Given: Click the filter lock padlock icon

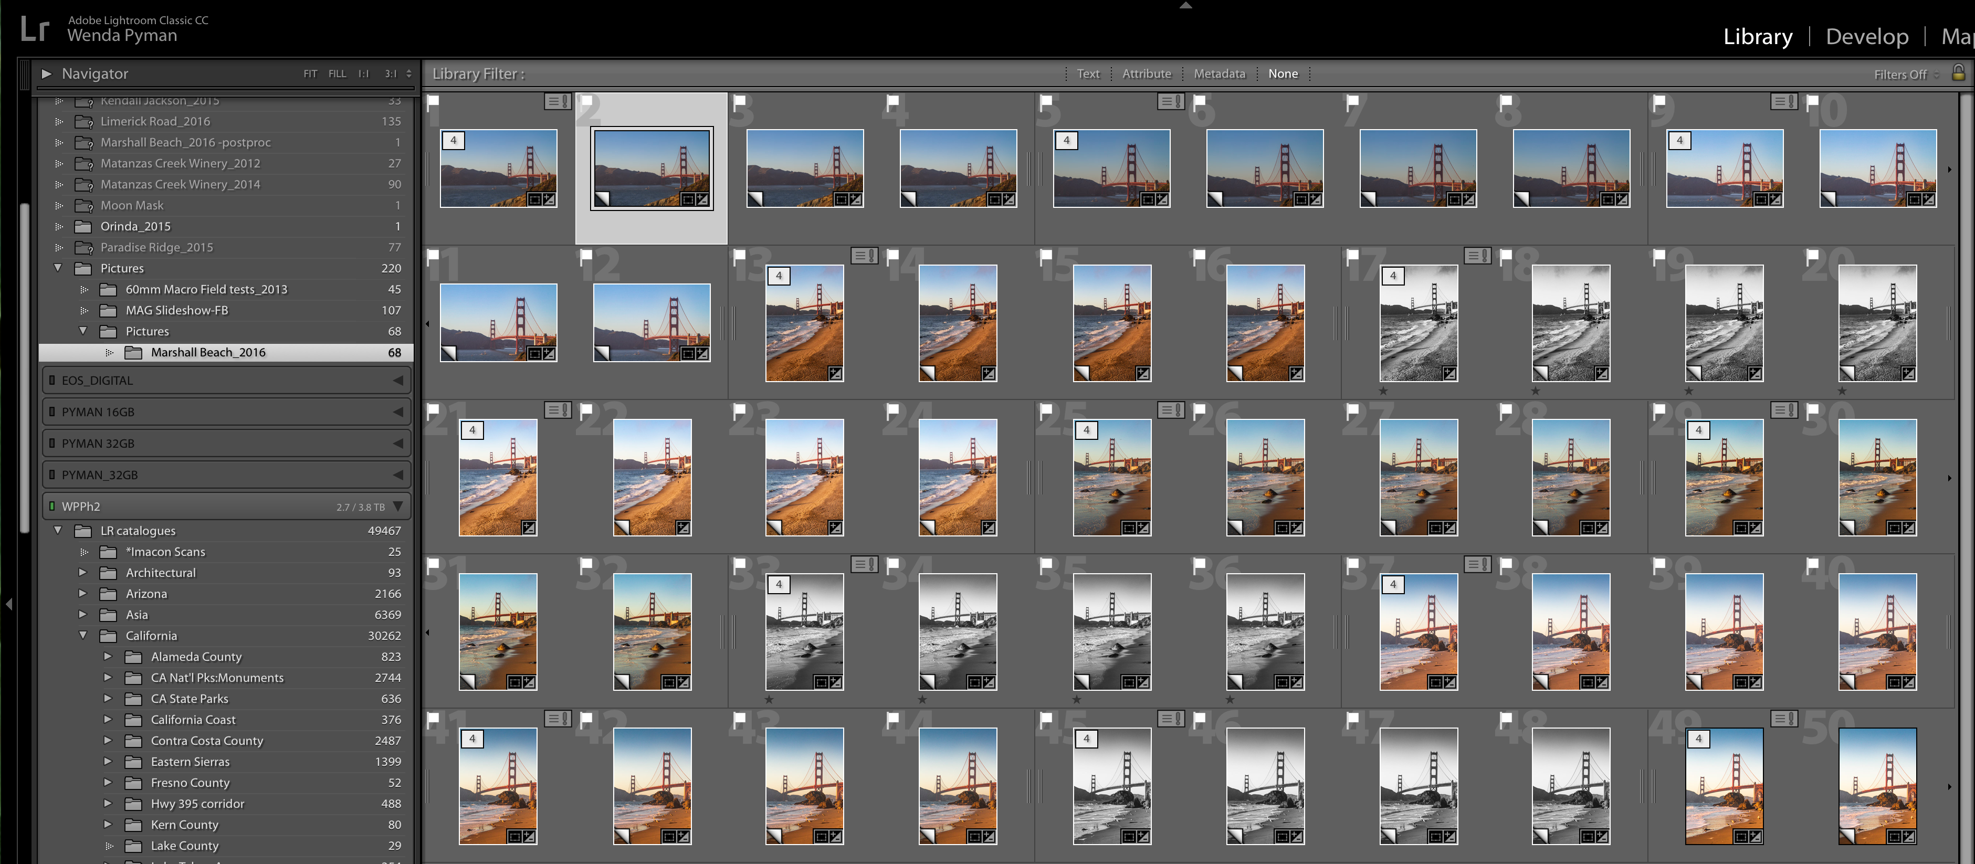Looking at the screenshot, I should (1957, 73).
